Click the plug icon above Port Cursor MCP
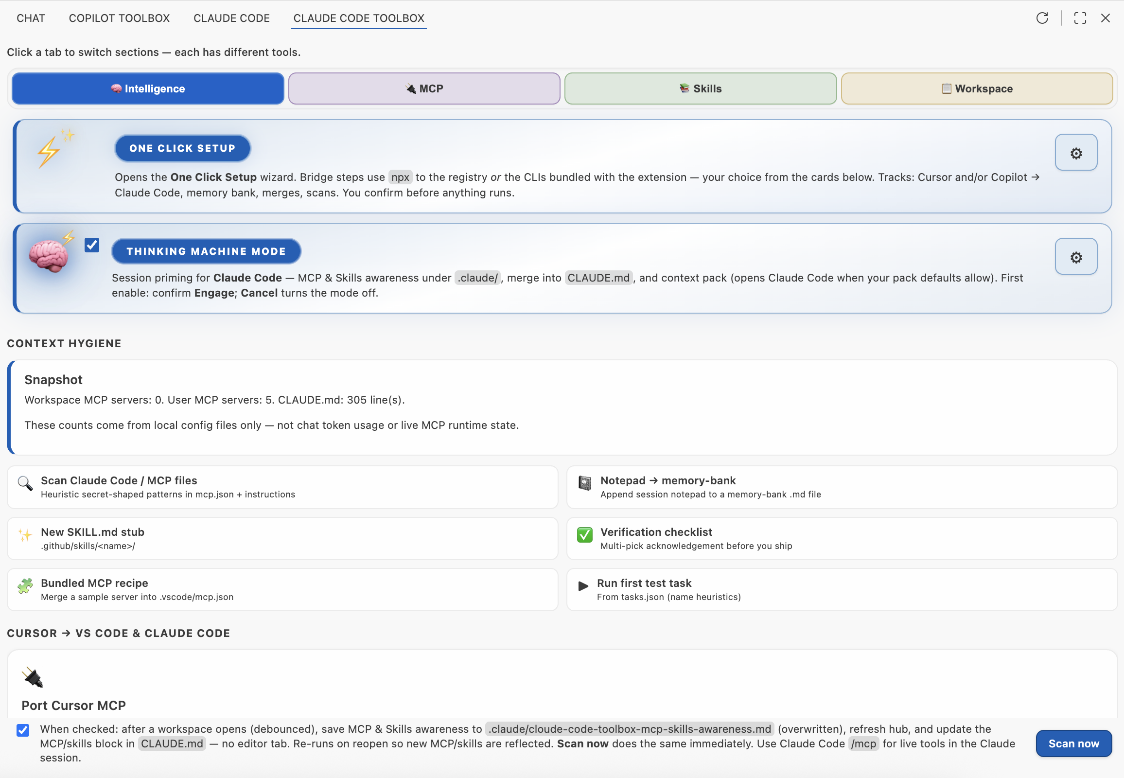Screen dimensions: 1124x778 click(x=33, y=677)
